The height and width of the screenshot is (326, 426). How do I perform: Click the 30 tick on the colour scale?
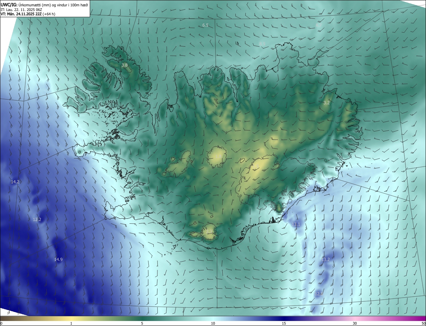click(355, 323)
